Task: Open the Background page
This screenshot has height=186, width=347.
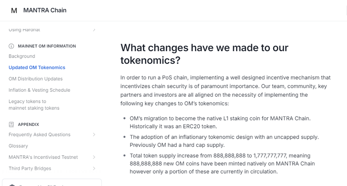Action: tap(22, 56)
